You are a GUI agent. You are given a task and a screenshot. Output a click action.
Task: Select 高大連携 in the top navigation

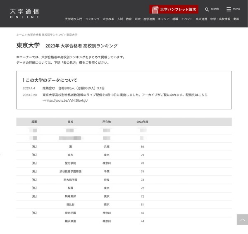click(201, 19)
